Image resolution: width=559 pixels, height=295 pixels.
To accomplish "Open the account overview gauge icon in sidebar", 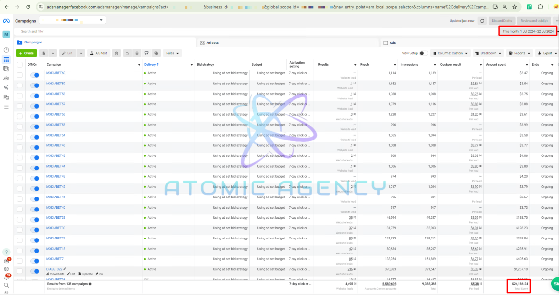I will (6, 50).
